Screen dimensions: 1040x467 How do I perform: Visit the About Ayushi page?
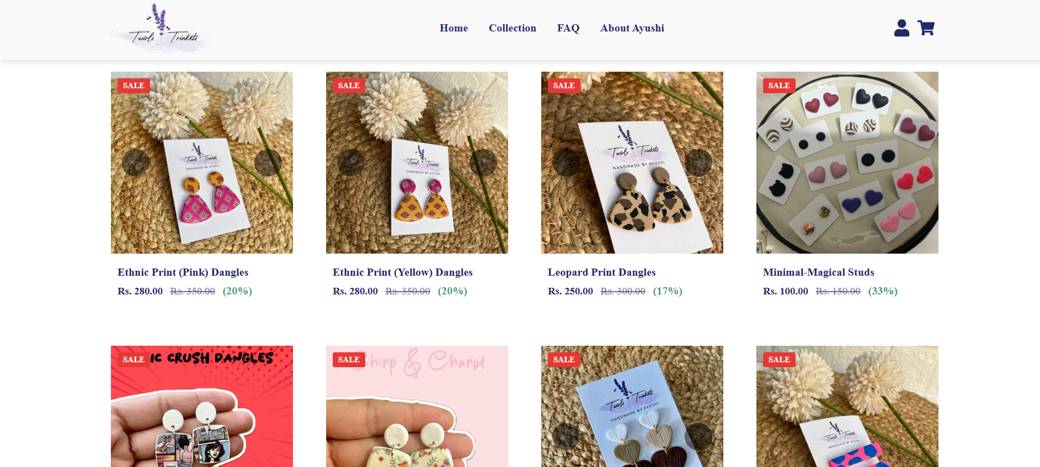pos(632,28)
